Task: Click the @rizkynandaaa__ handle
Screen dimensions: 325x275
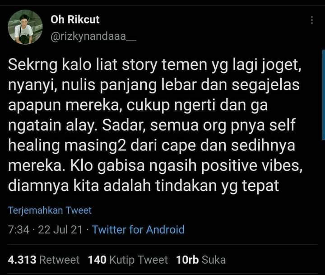Action: pos(93,36)
